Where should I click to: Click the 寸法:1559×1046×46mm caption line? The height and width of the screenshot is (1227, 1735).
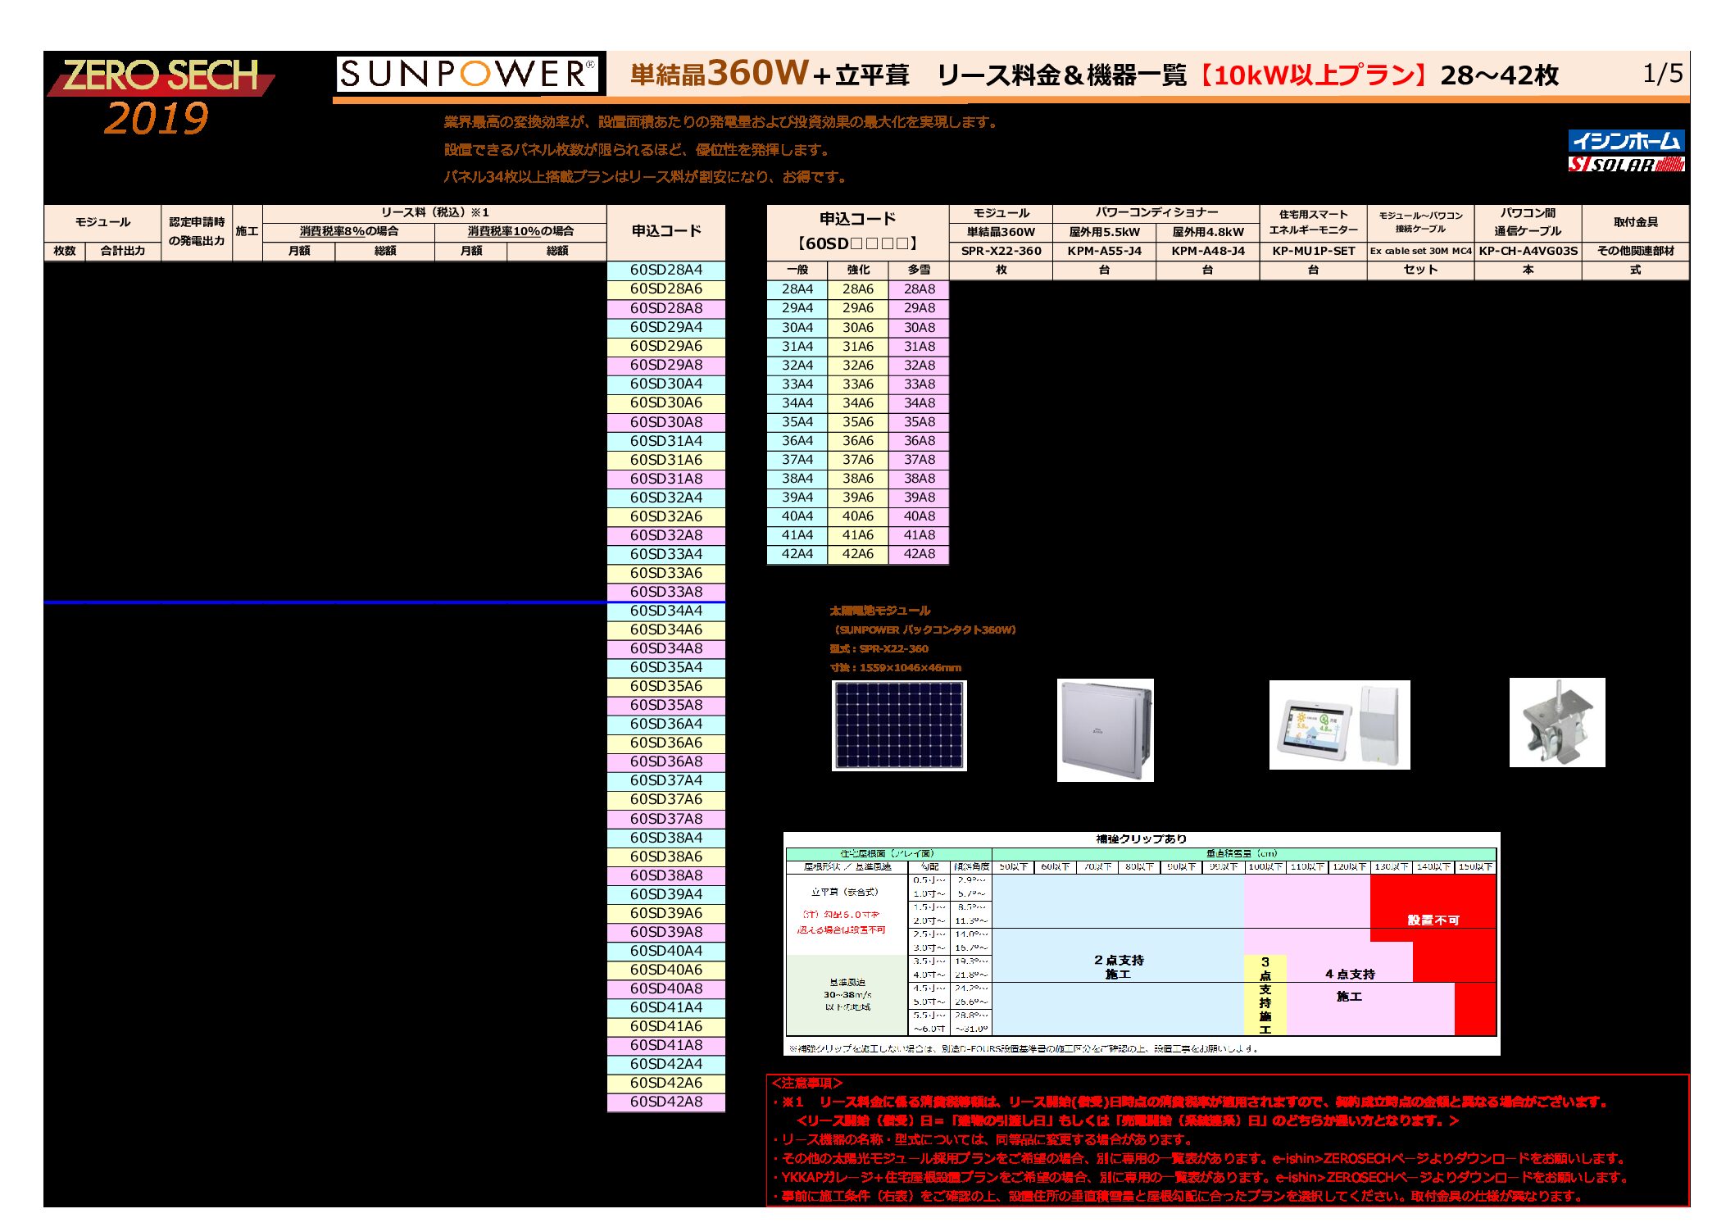click(x=895, y=668)
